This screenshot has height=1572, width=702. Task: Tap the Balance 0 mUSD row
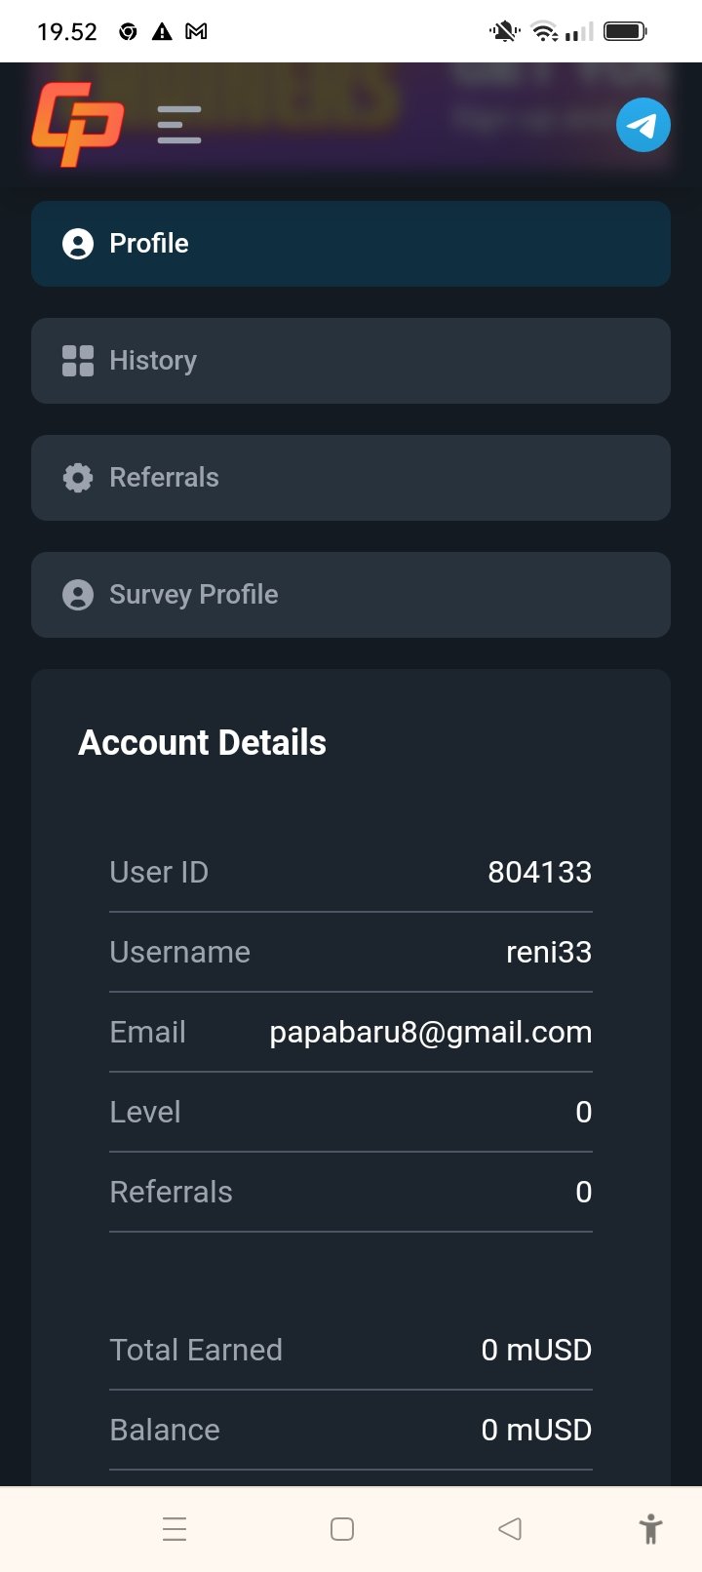(x=351, y=1430)
